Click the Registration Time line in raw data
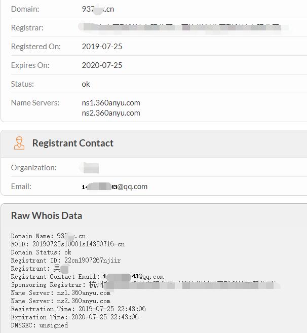 [x=79, y=309]
